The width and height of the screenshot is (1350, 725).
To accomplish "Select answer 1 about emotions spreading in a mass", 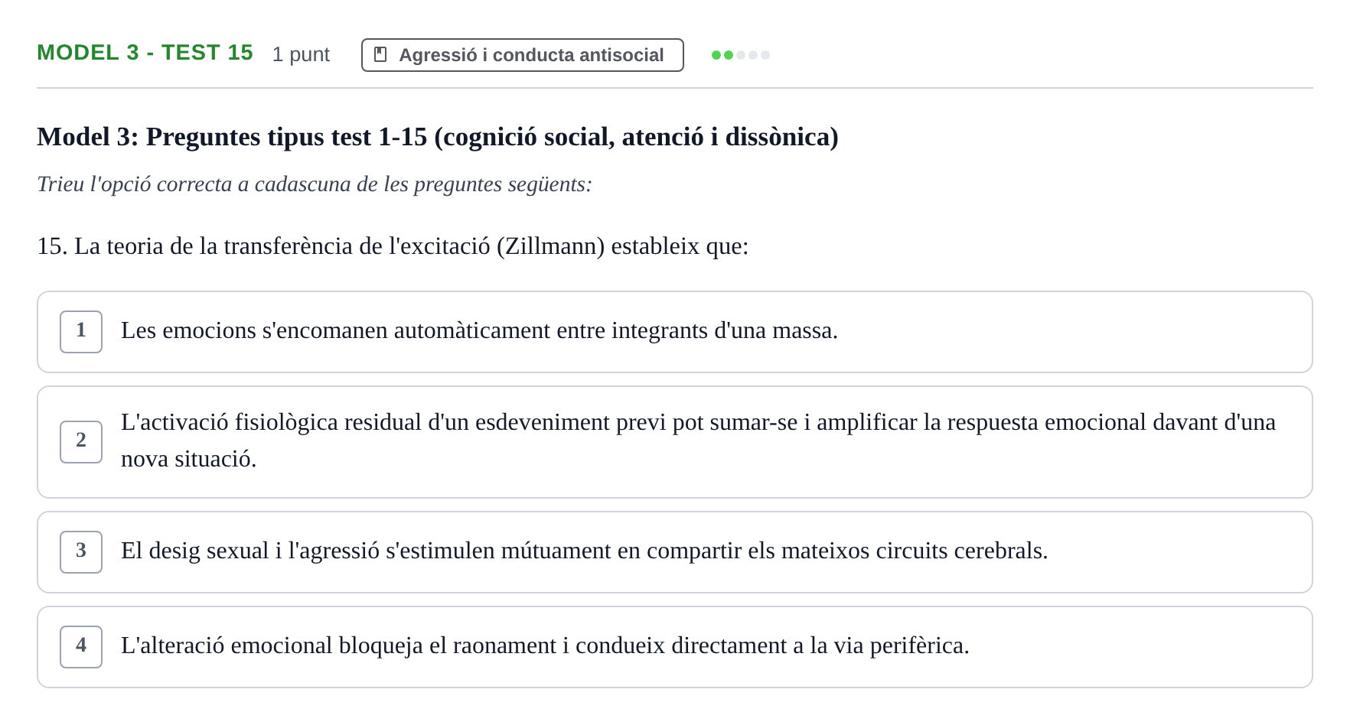I will tap(675, 332).
